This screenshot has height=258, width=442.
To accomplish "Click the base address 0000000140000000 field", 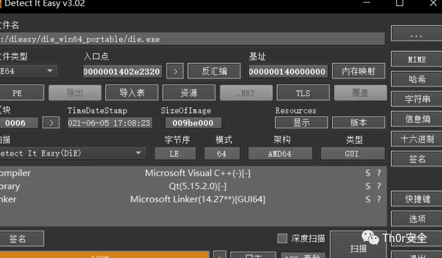I will pyautogui.click(x=288, y=71).
